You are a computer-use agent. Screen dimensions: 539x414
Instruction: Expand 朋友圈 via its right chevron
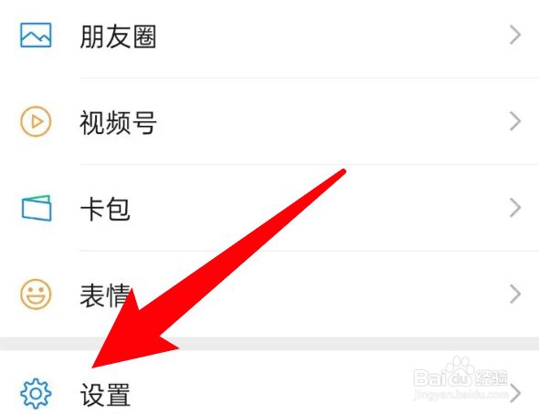pyautogui.click(x=515, y=35)
